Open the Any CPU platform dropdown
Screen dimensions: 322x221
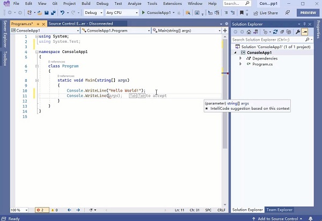(x=122, y=12)
